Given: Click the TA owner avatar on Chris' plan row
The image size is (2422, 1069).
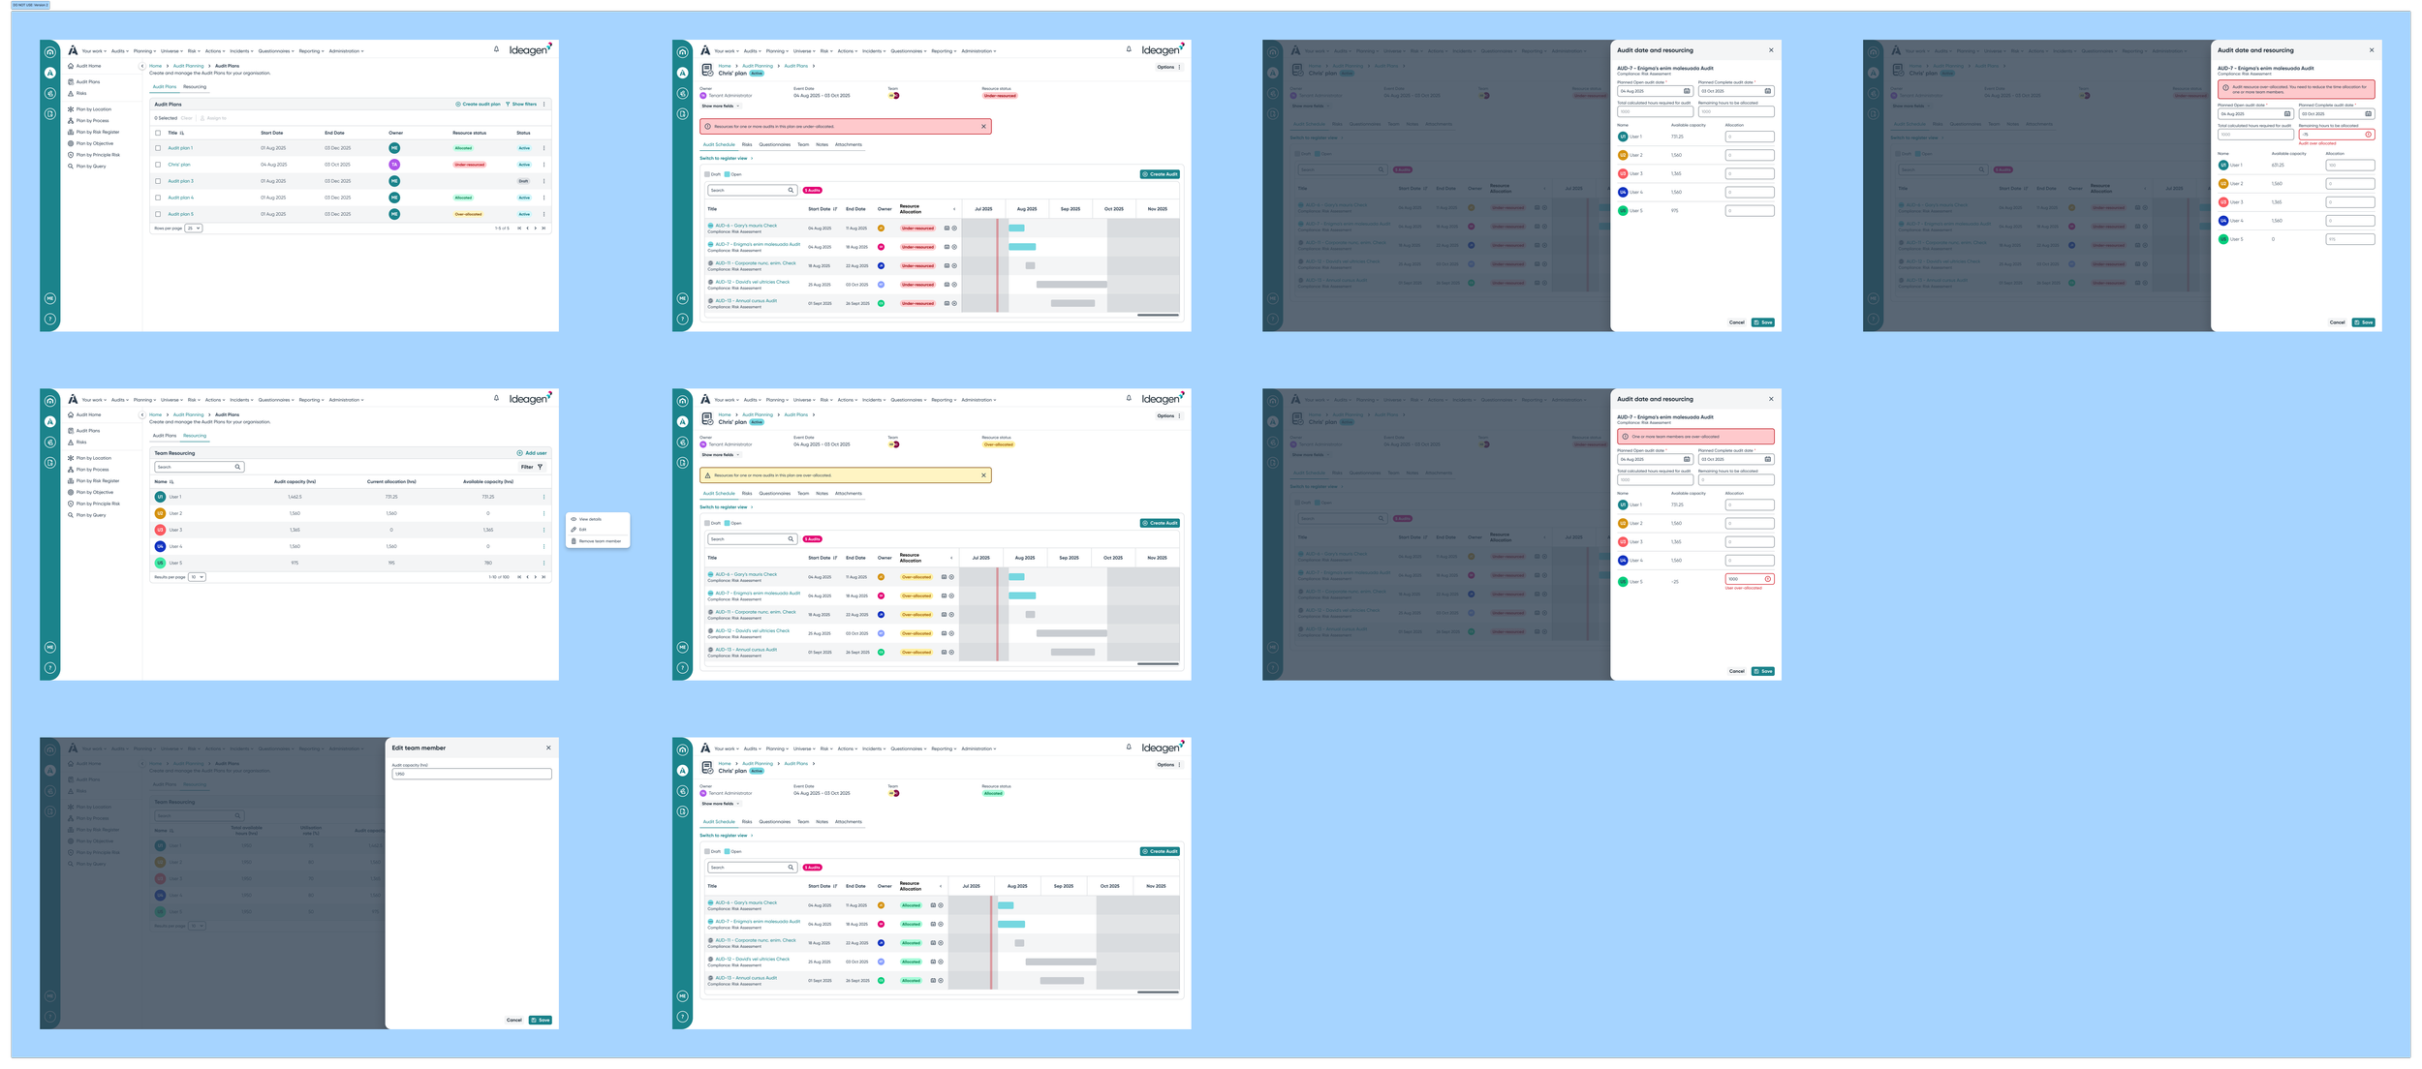Looking at the screenshot, I should [394, 165].
